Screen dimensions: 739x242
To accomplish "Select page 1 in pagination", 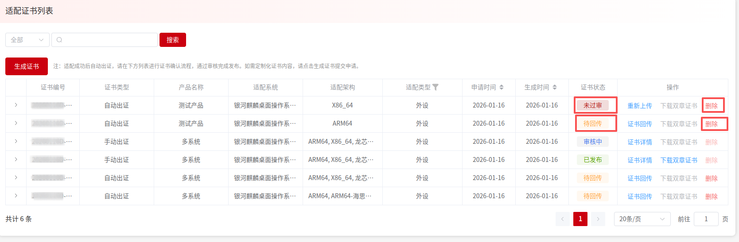I will 580,219.
